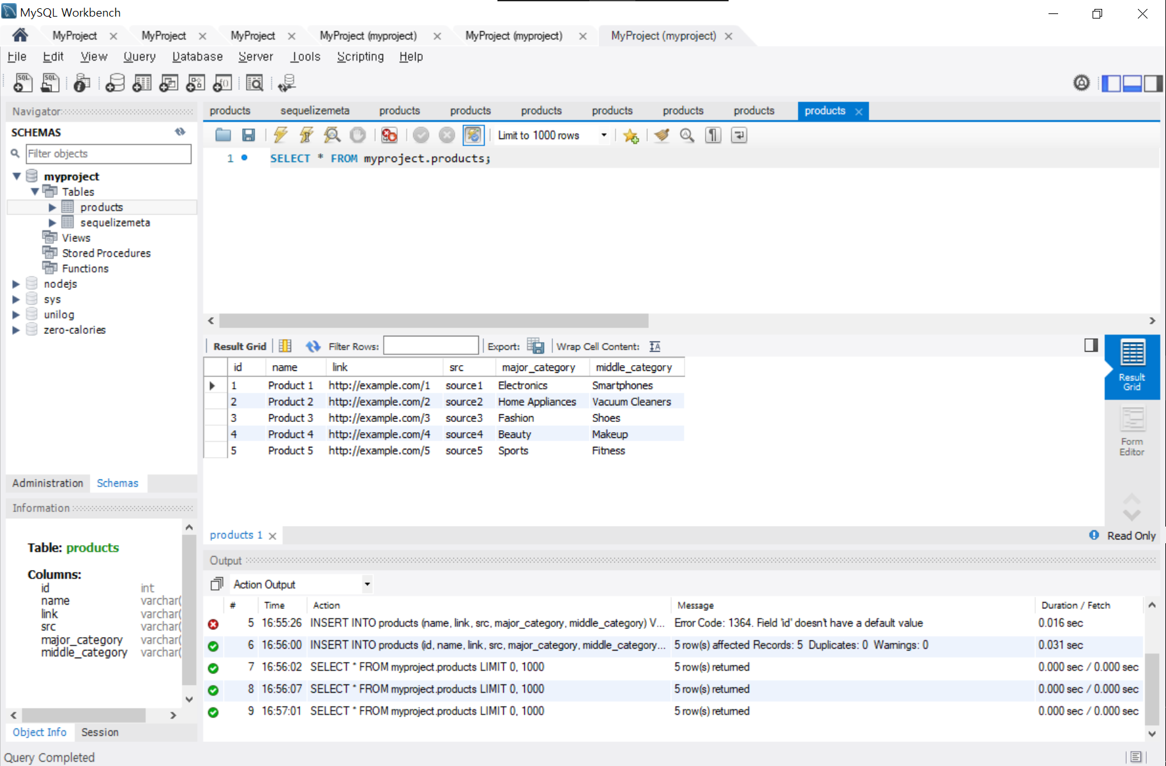Select the Result Grid side button

1132,366
